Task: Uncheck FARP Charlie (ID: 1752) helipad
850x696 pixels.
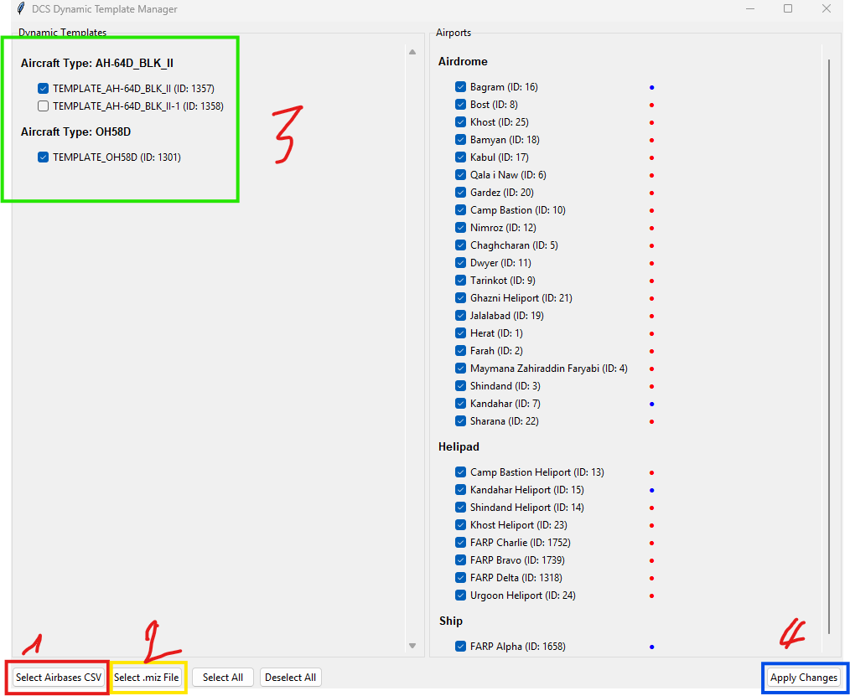Action: [x=461, y=543]
